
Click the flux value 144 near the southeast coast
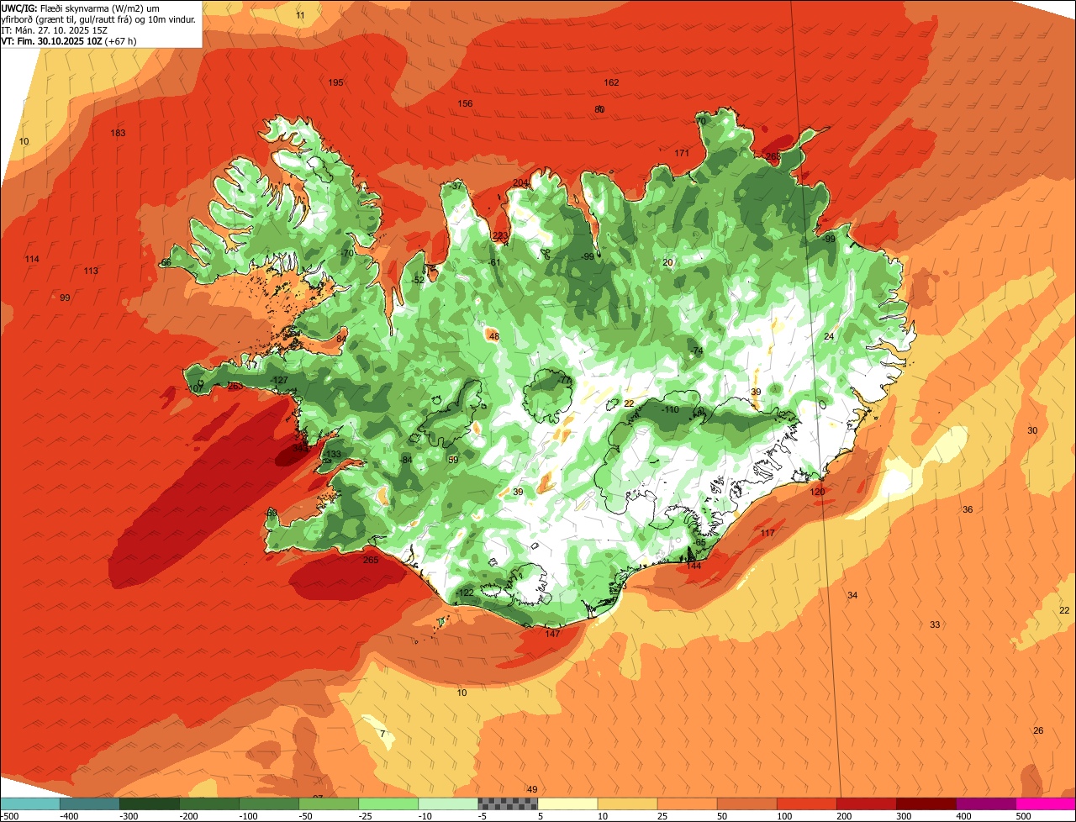point(694,566)
